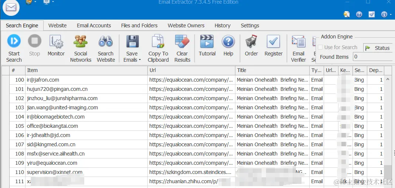Click the Ty... column header

pos(316,71)
